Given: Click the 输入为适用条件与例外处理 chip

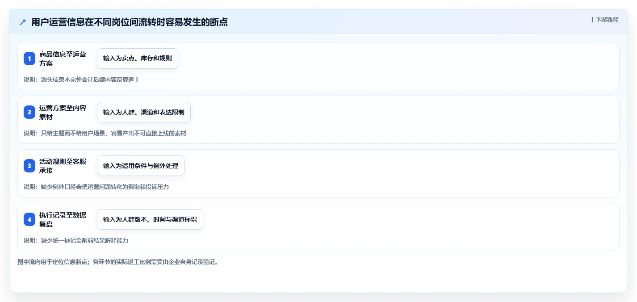Looking at the screenshot, I should point(141,166).
